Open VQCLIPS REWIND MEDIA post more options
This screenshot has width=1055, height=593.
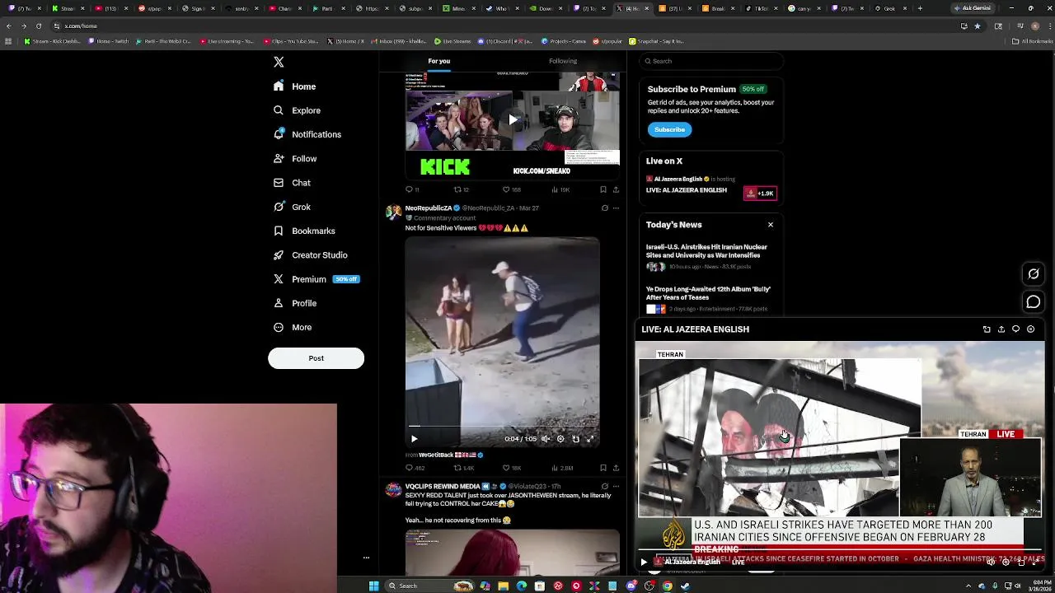pos(616,487)
